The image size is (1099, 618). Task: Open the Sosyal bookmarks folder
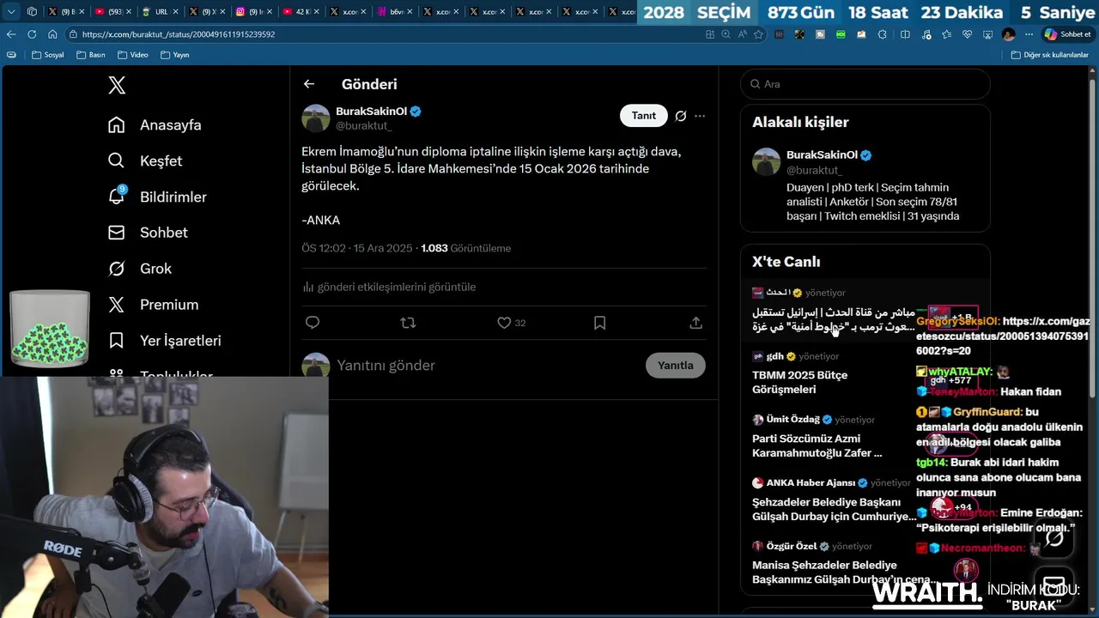pos(47,55)
